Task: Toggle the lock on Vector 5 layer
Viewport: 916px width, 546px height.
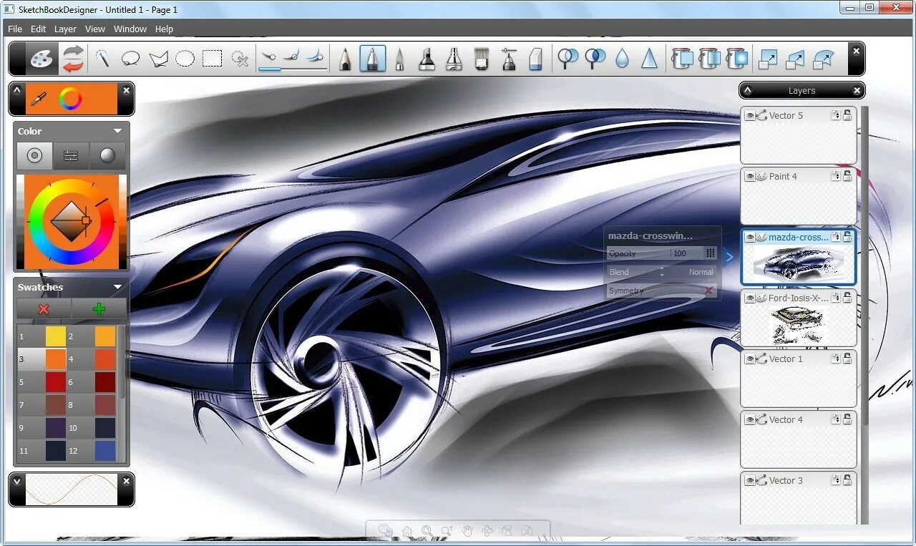Action: pyautogui.click(x=847, y=115)
